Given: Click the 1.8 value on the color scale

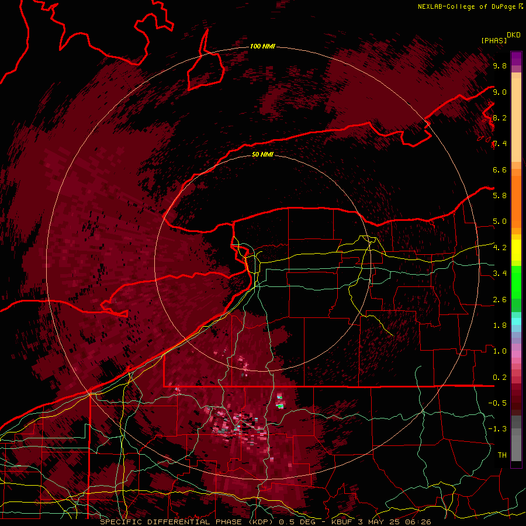Looking at the screenshot, I should tap(500, 326).
